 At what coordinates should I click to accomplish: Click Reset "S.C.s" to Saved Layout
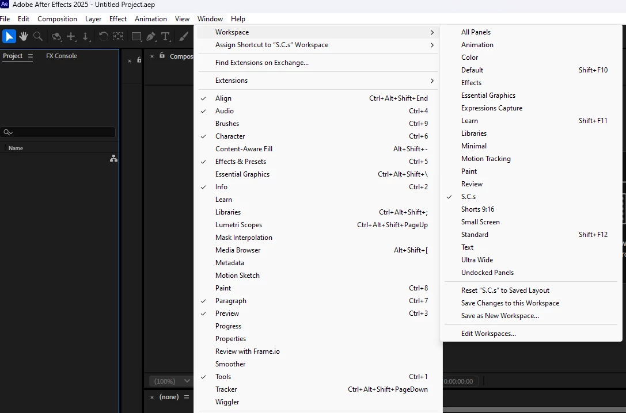coord(531,290)
